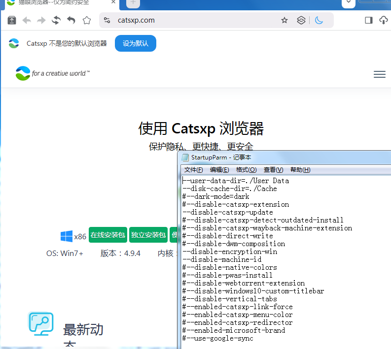Click line #--disable-catsxp-detect-outdated-install

click(263, 220)
